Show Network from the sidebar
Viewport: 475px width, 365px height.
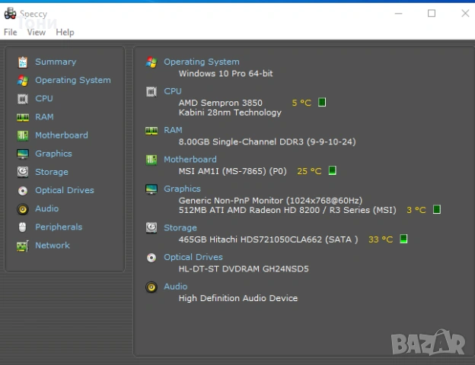53,246
